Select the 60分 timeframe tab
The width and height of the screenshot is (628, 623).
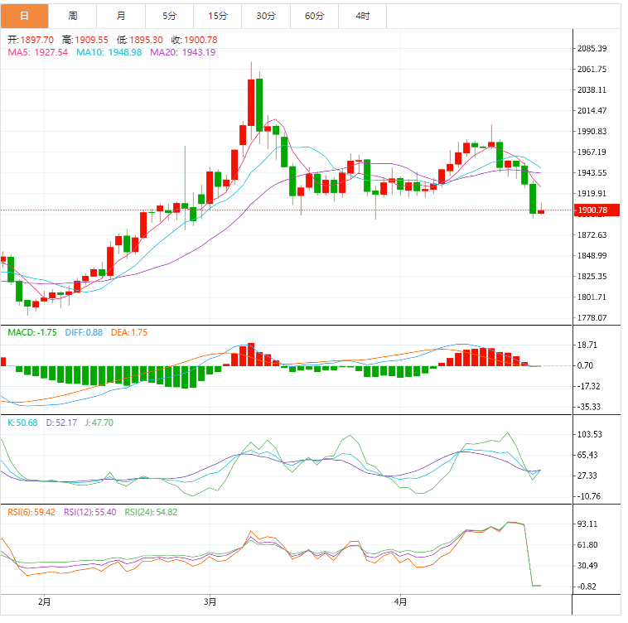tap(314, 16)
